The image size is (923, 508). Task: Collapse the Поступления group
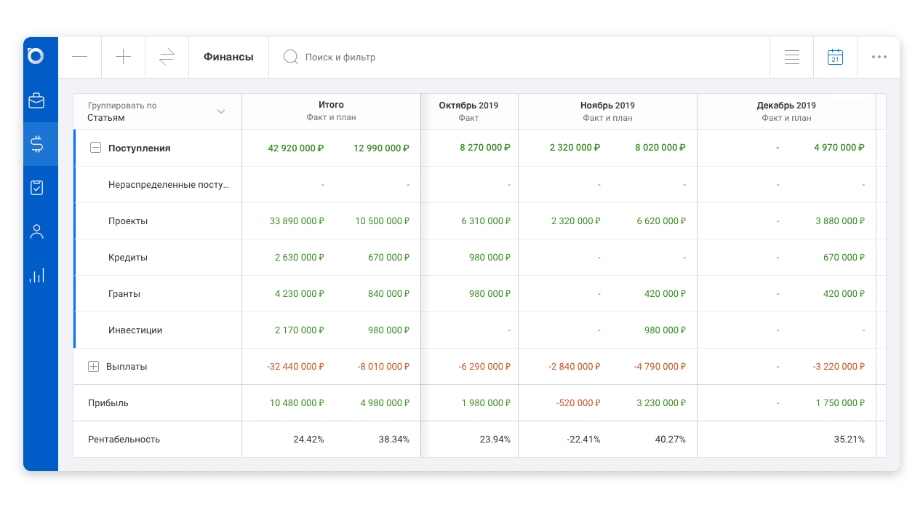click(95, 148)
